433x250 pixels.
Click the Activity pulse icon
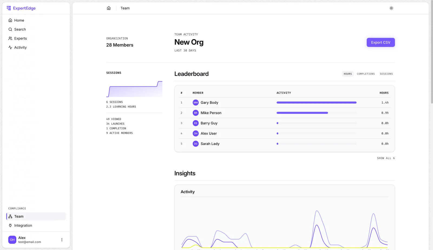(10, 47)
